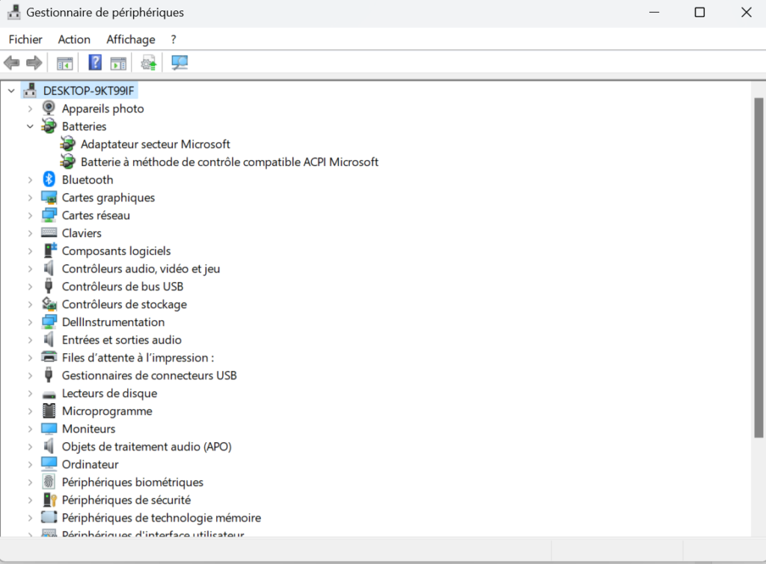Click the vertical scrollbar thumb
Viewport: 766px width, 564px height.
point(759,268)
